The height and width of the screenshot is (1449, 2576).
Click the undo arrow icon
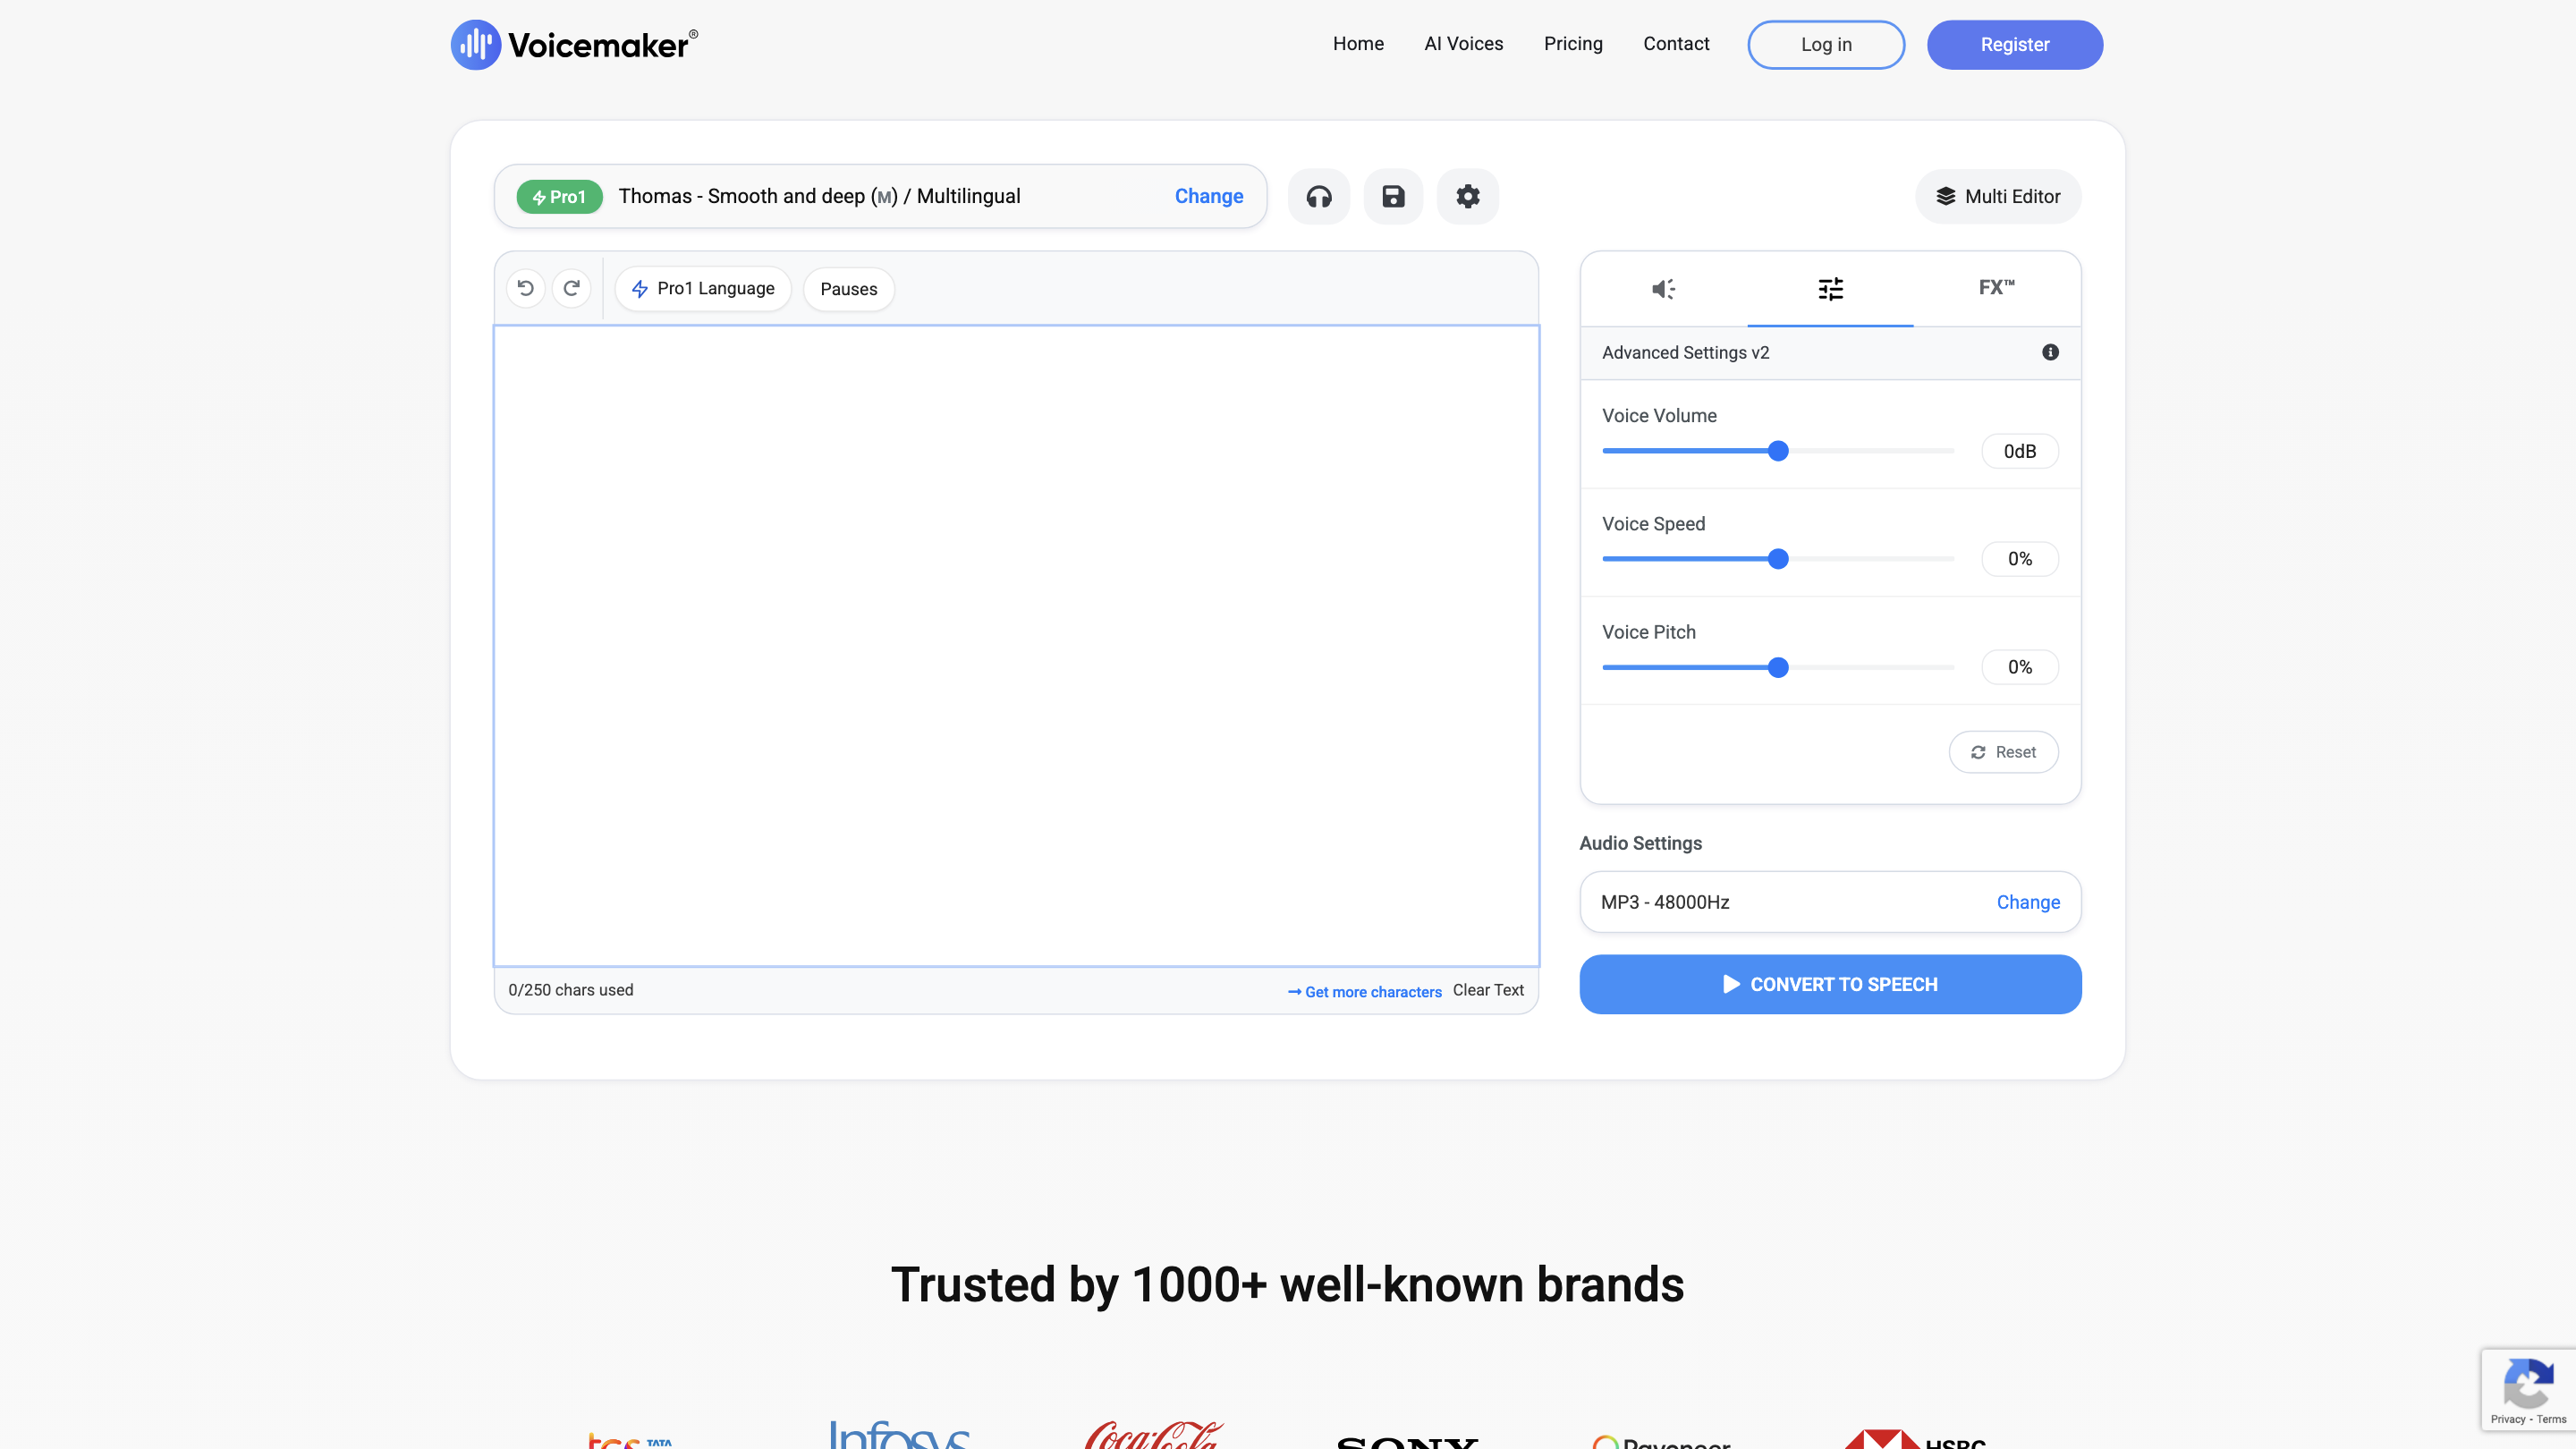tap(526, 289)
